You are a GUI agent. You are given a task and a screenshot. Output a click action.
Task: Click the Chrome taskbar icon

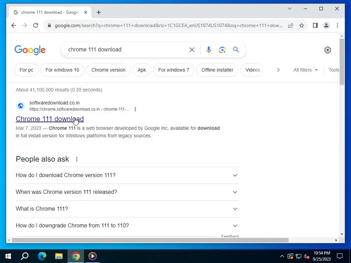[76, 256]
